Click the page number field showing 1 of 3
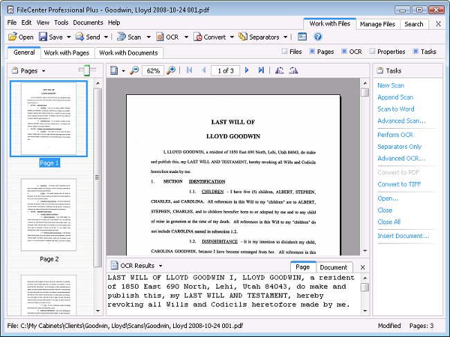The image size is (450, 337). (226, 71)
